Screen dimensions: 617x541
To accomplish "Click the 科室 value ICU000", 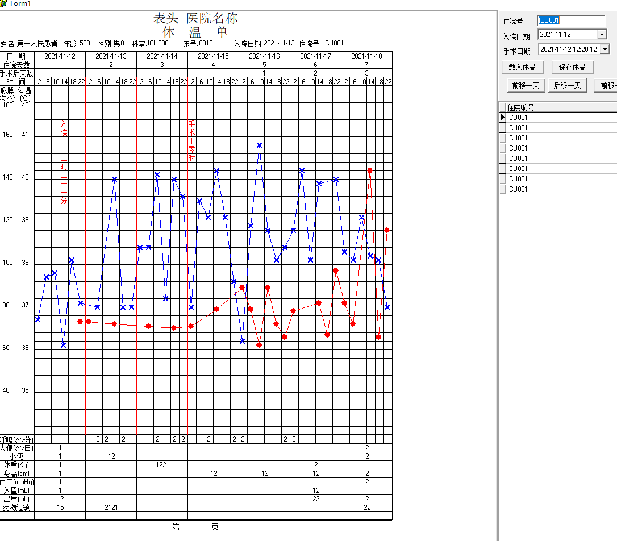I will [x=158, y=43].
